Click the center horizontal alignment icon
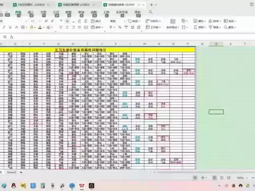 point(67,27)
